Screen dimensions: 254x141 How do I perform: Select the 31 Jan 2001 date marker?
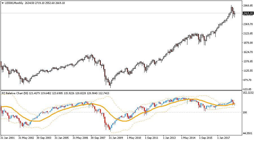(x=8, y=138)
